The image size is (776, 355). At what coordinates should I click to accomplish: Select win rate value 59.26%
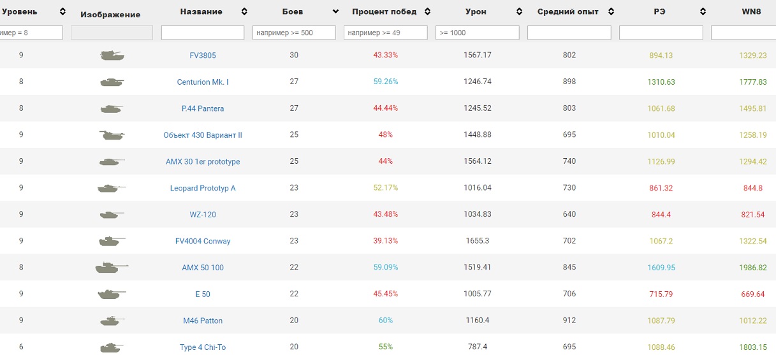point(386,82)
